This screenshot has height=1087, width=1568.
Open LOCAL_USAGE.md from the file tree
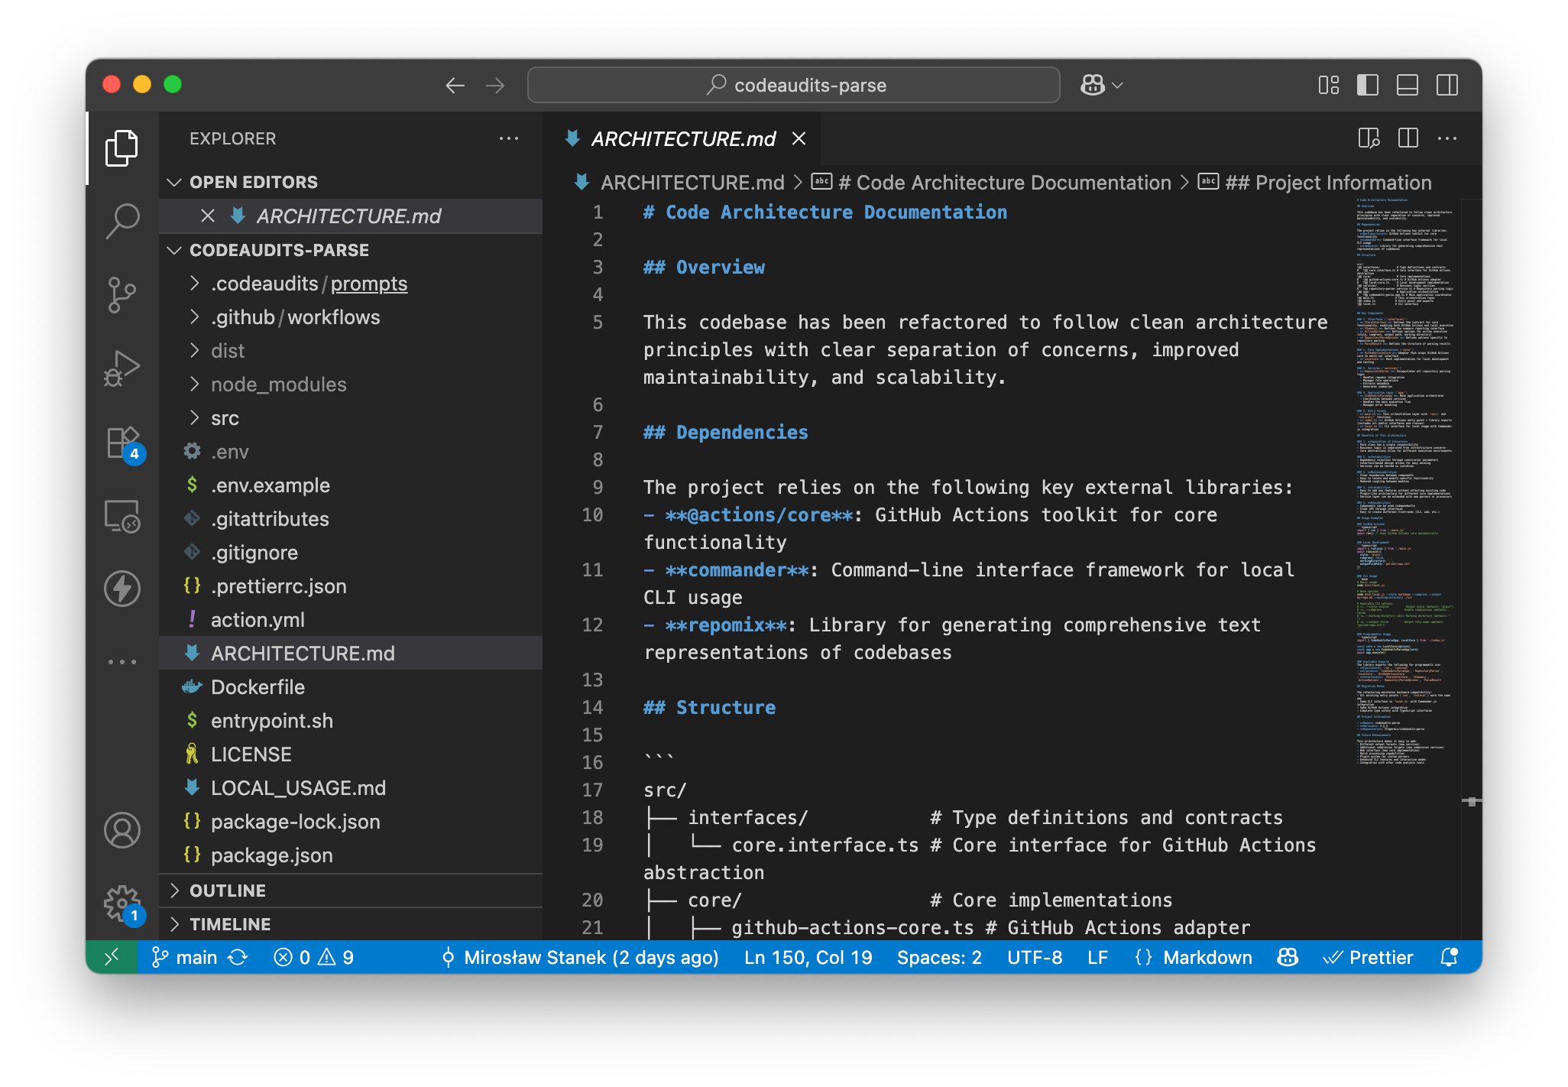point(298,788)
